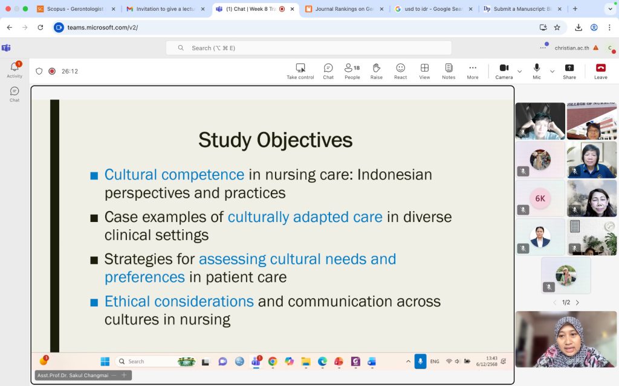Show the People participants list
The height and width of the screenshot is (386, 619).
(x=352, y=71)
